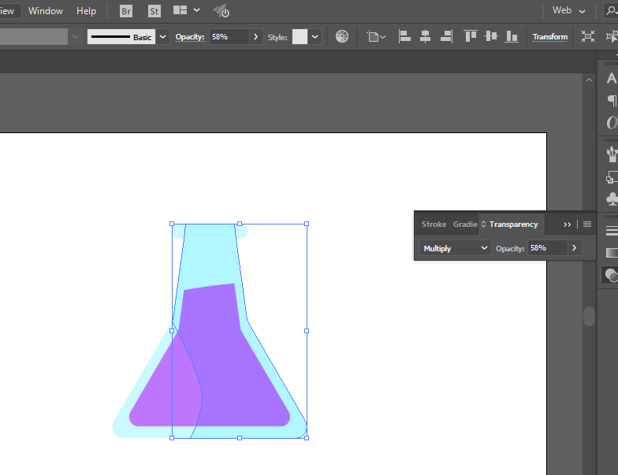Screen dimensions: 618x475
Task: Click Horizontal Align Center icon
Action: pyautogui.click(x=426, y=36)
